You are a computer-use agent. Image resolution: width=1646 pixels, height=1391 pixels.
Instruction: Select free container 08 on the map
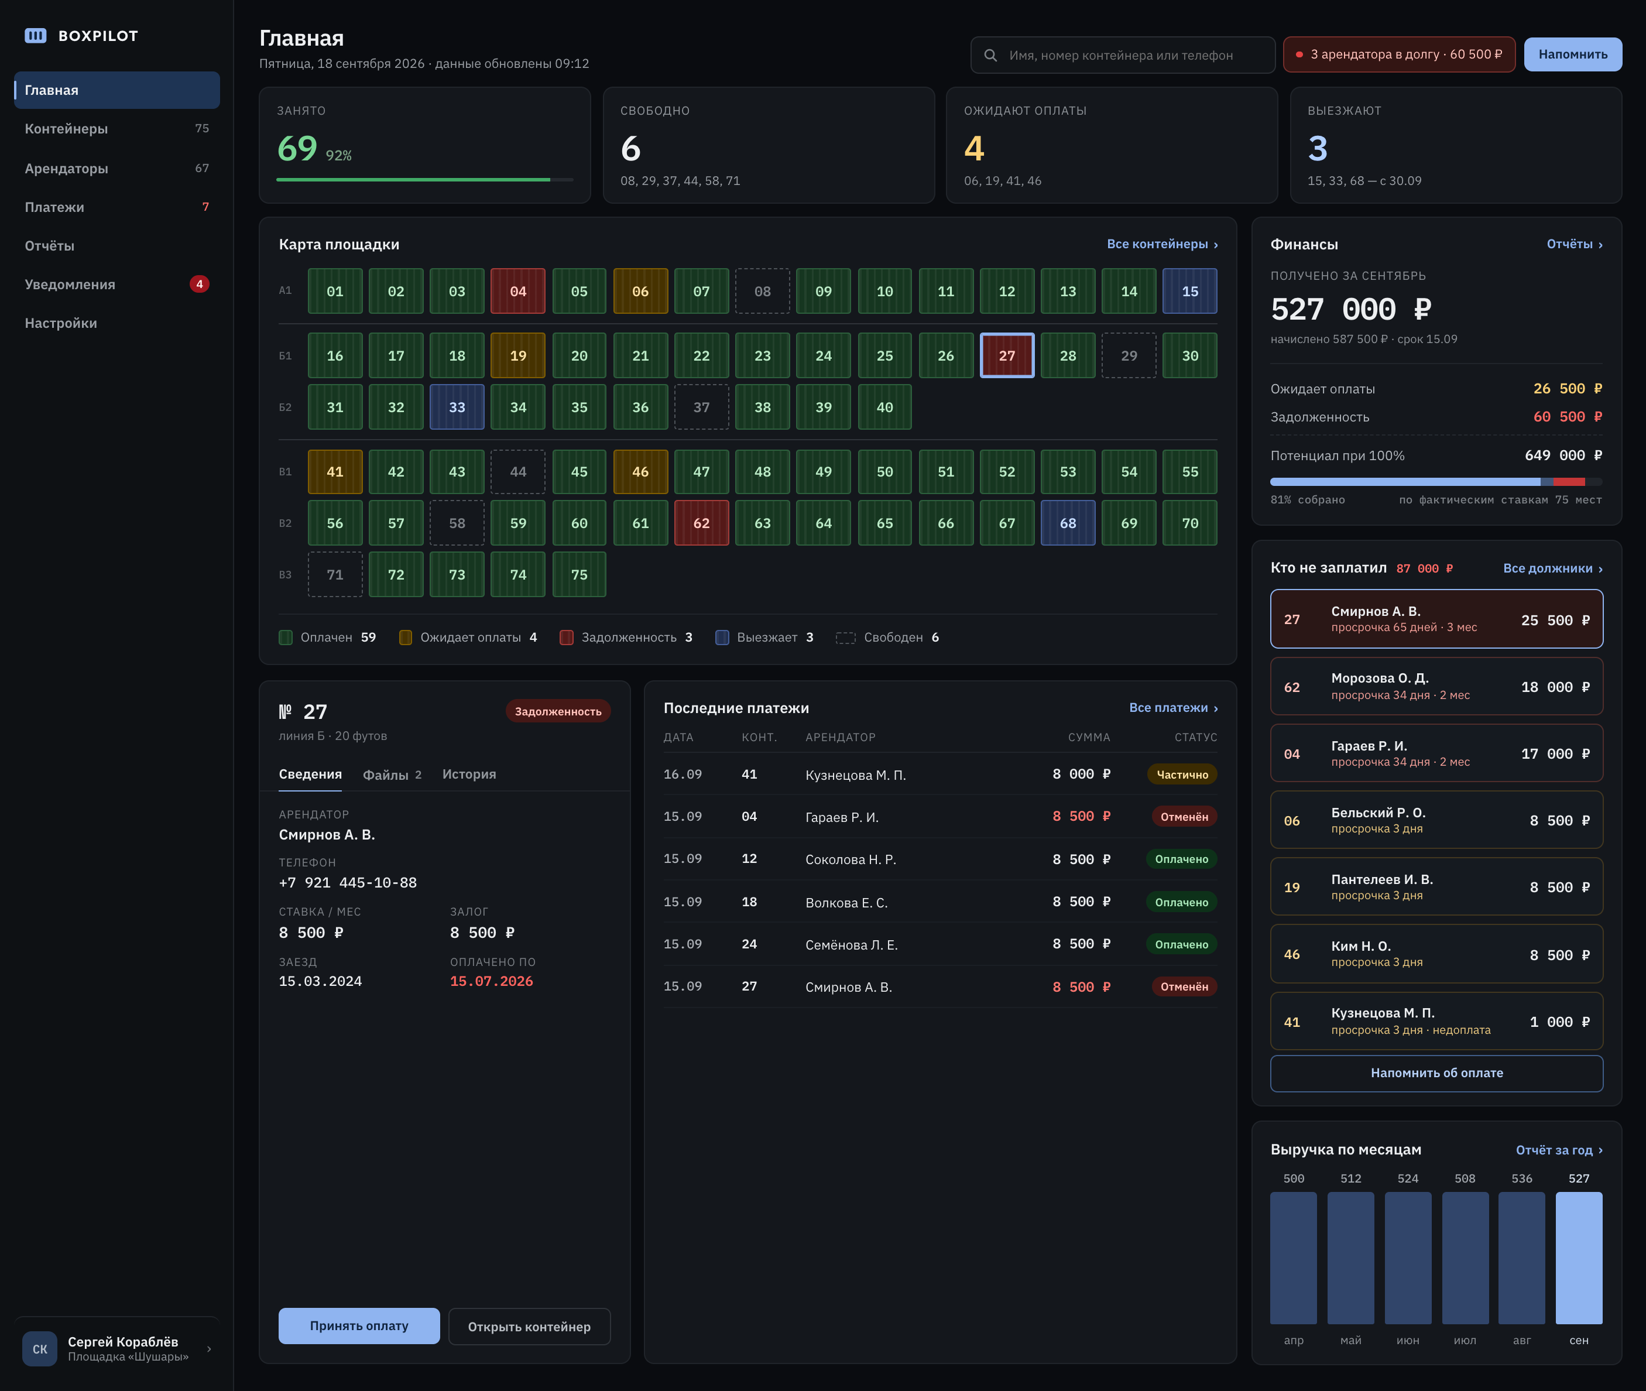click(762, 291)
